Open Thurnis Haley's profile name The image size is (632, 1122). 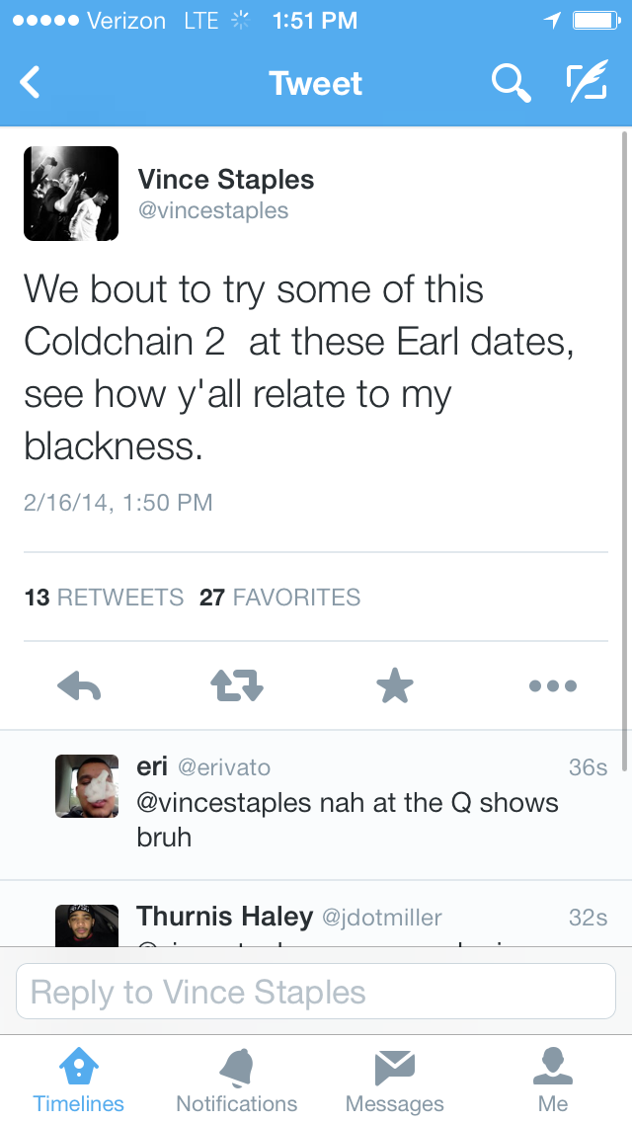click(x=224, y=917)
